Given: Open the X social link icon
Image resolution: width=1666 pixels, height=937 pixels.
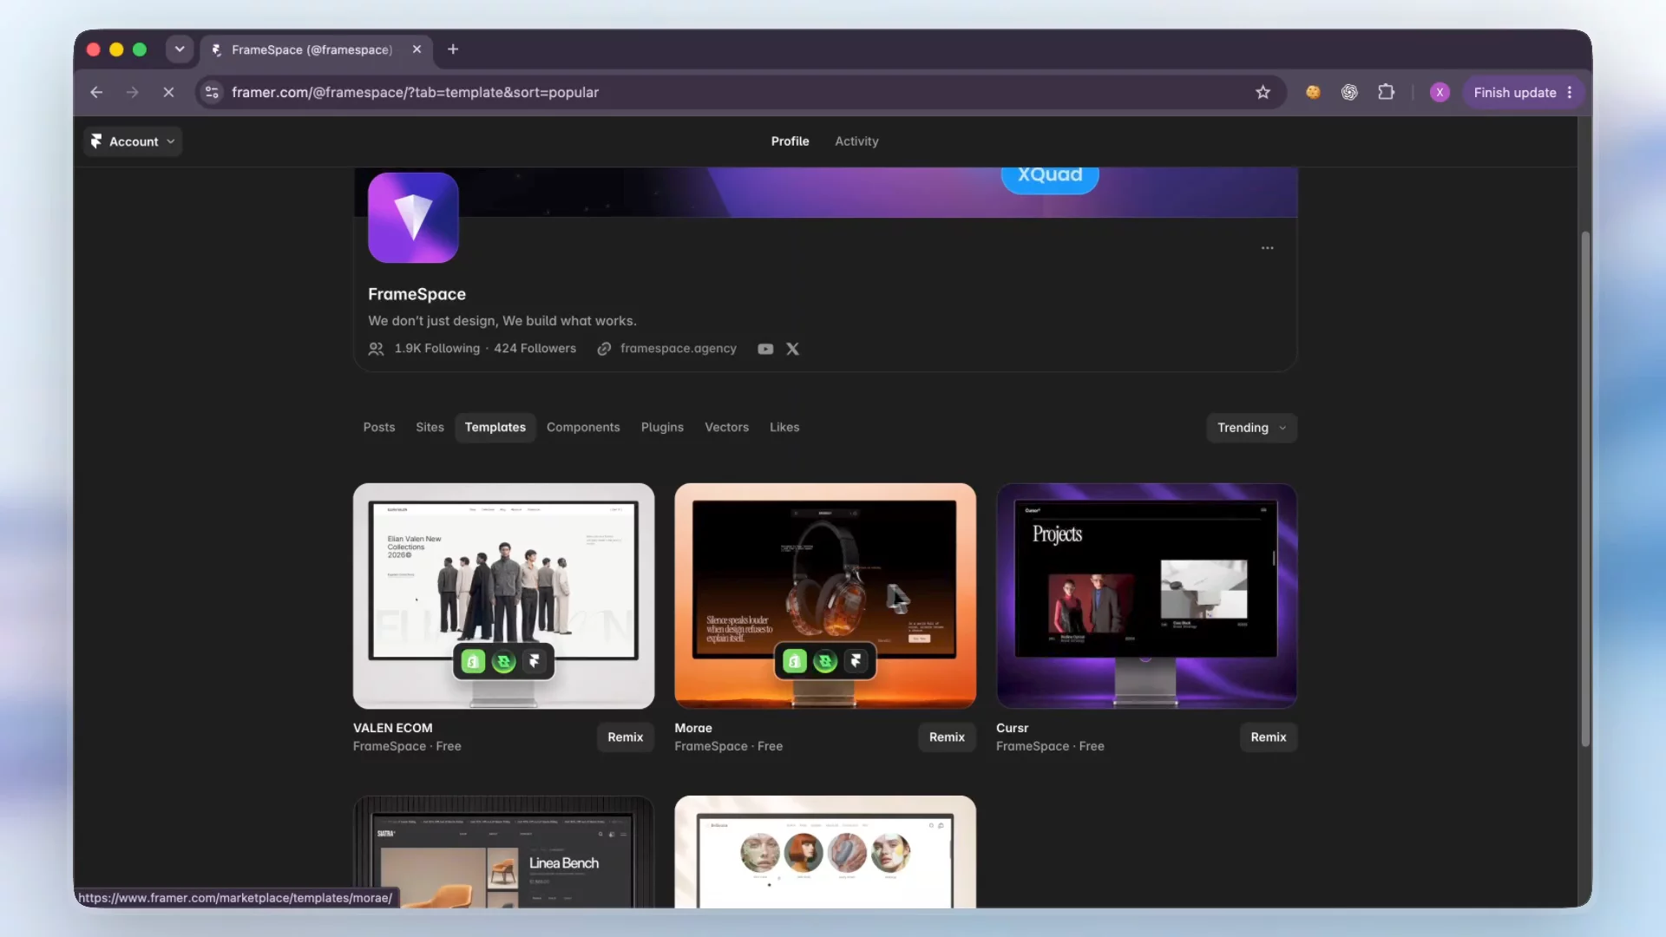Looking at the screenshot, I should (x=792, y=349).
